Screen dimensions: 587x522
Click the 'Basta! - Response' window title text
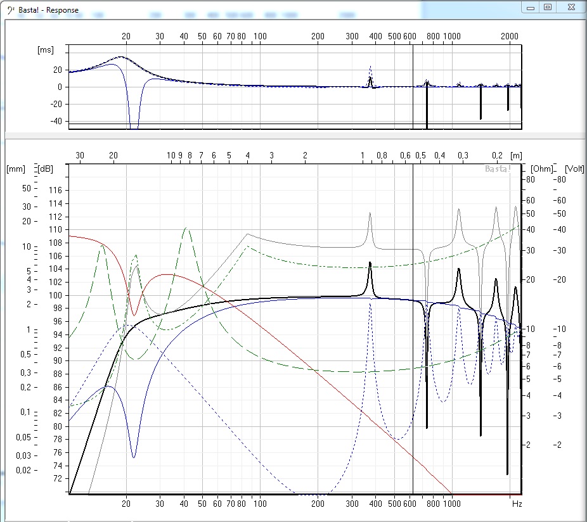pyautogui.click(x=48, y=10)
